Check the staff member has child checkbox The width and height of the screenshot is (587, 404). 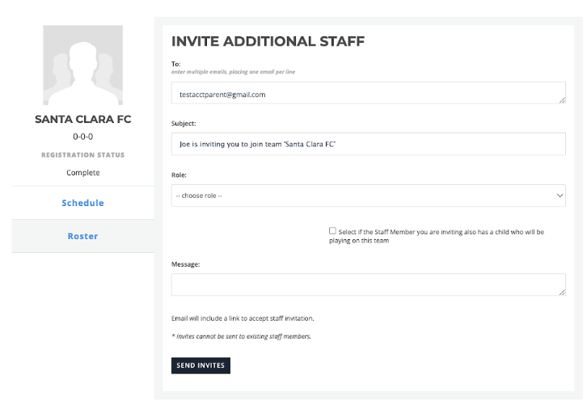point(332,231)
